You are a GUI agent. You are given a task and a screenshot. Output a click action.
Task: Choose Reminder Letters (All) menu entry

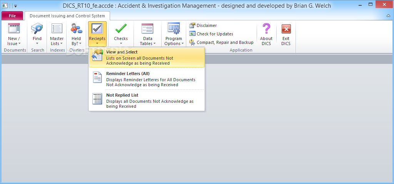(147, 79)
